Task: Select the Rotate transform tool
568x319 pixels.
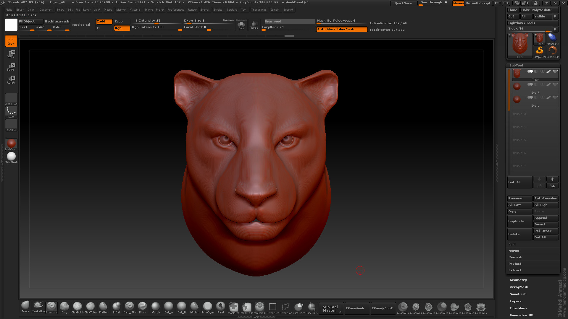Action: (11, 79)
